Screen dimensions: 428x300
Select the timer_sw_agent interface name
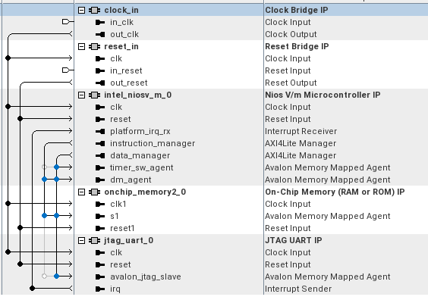pyautogui.click(x=141, y=168)
